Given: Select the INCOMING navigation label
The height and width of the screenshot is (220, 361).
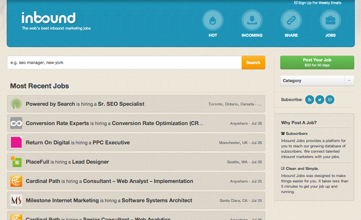Looking at the screenshot, I should [252, 35].
